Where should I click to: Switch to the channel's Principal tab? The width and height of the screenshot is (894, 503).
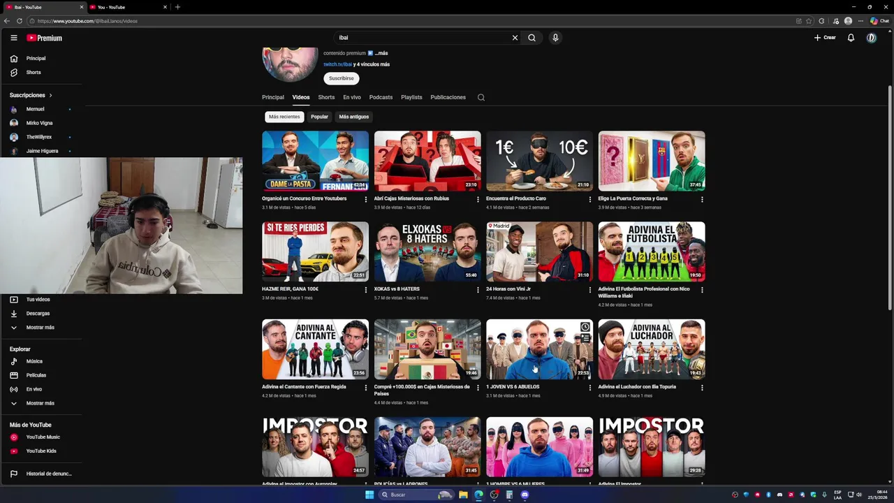(273, 97)
